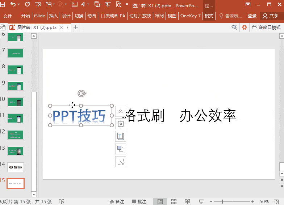Open the undo history dropdown arrow
Viewport: 284px width, 205px height.
coord(18,4)
